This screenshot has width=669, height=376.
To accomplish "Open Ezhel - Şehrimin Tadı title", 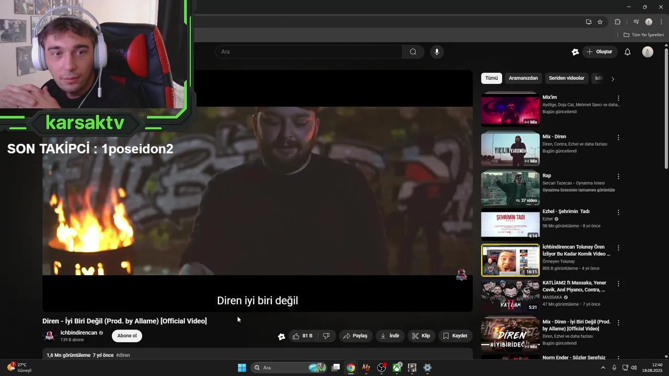I will [x=566, y=211].
